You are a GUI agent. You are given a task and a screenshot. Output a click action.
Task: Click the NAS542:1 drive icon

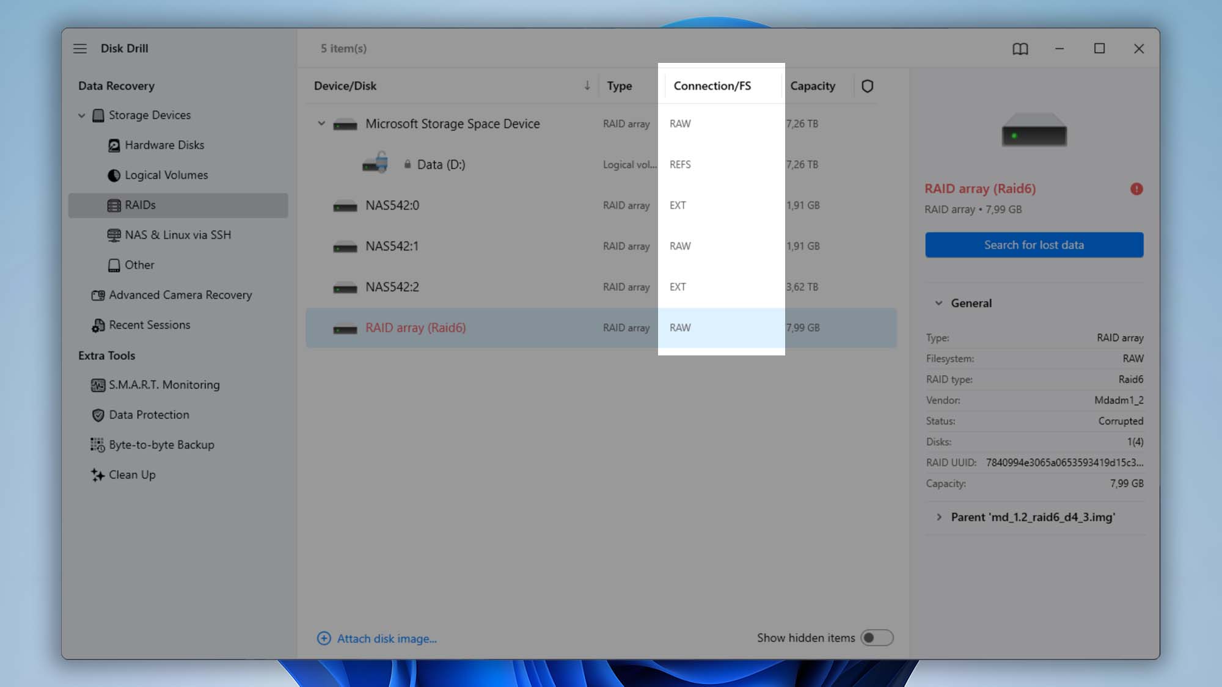pos(345,247)
